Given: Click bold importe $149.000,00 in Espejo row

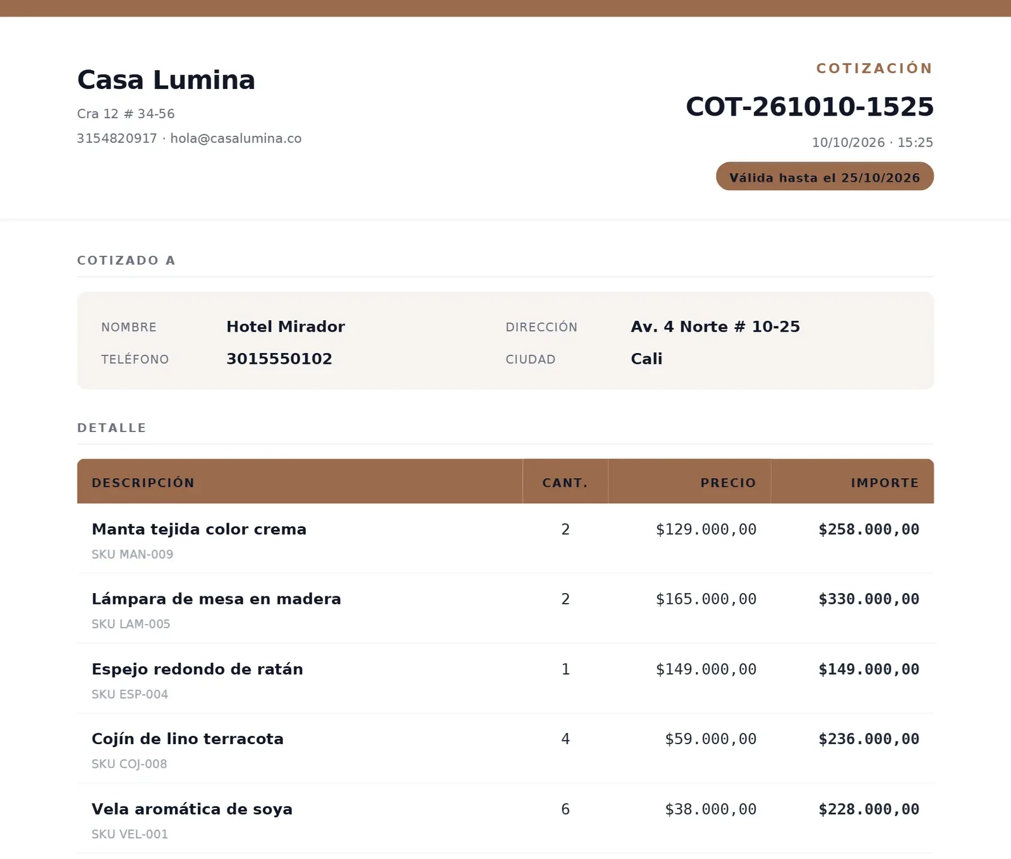Looking at the screenshot, I should (x=869, y=669).
